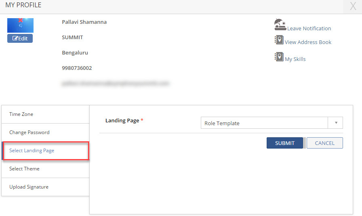362x216 pixels.
Task: Remove profile photo using red X icon
Action: click(x=21, y=20)
